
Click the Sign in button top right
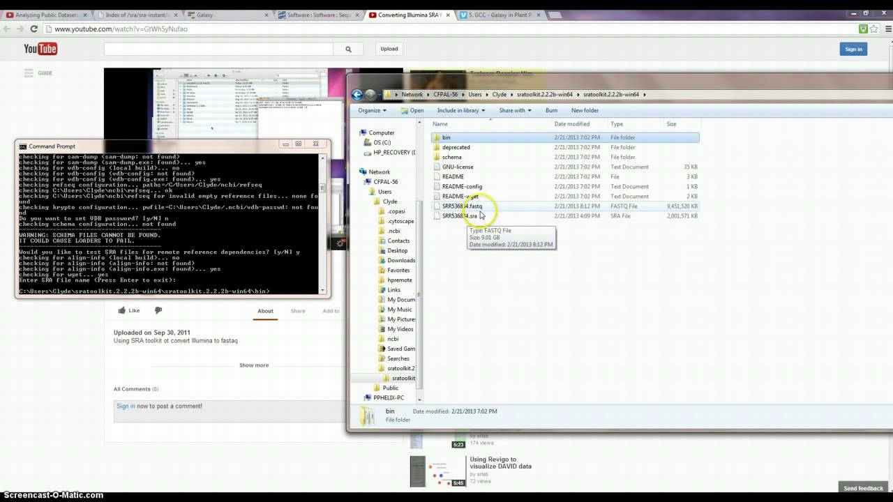point(853,49)
